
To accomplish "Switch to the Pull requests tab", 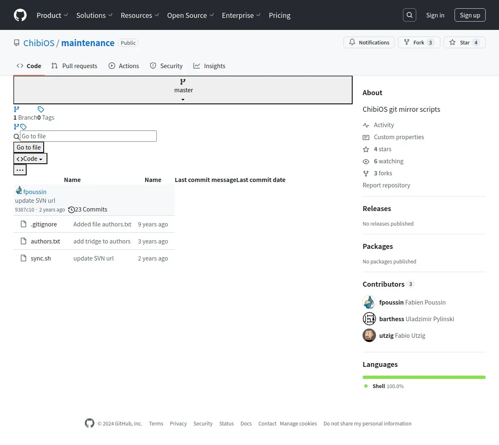I will [x=74, y=66].
